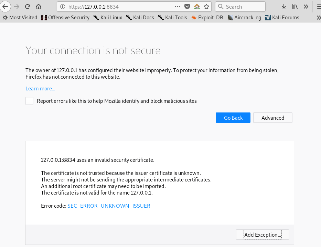
Task: Bookmark this page with star icon
Action: (206, 7)
